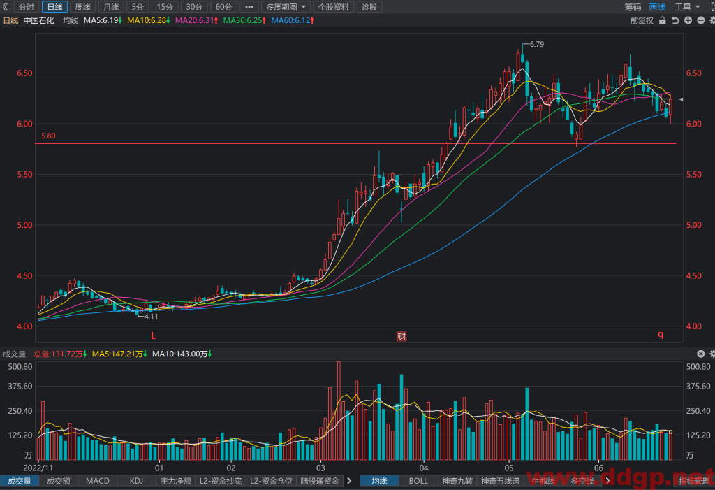Click the 4.11 low price annotation
Image resolution: width=715 pixels, height=490 pixels.
(148, 317)
